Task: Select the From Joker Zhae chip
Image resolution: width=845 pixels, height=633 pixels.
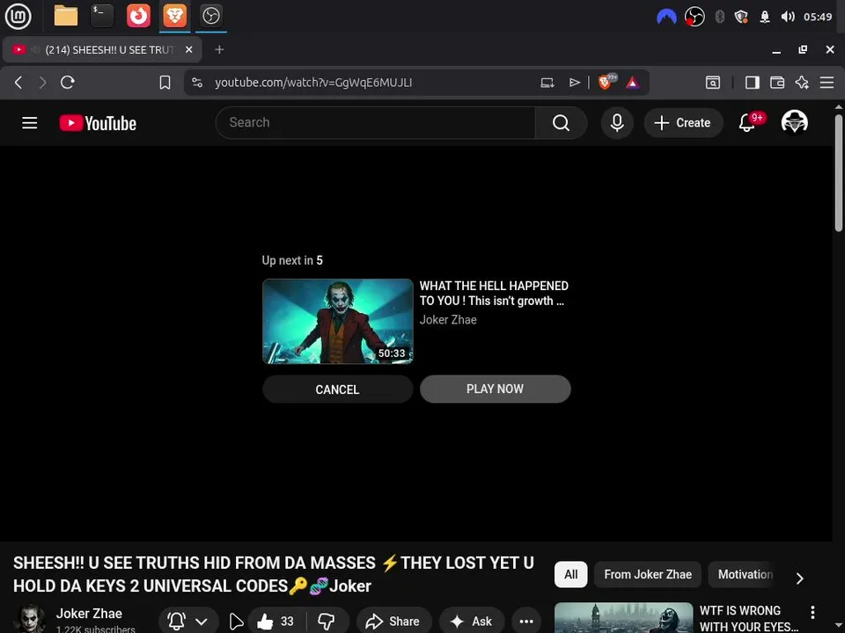Action: [648, 574]
